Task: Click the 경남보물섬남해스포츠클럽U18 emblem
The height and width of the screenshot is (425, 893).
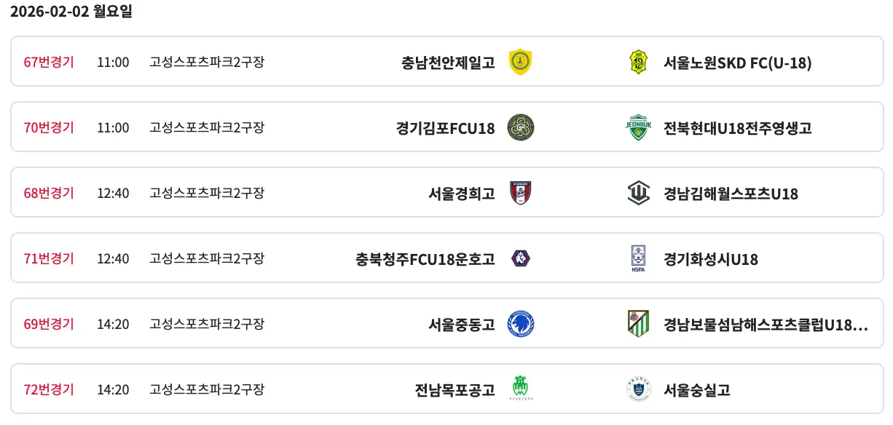Action: coord(637,324)
